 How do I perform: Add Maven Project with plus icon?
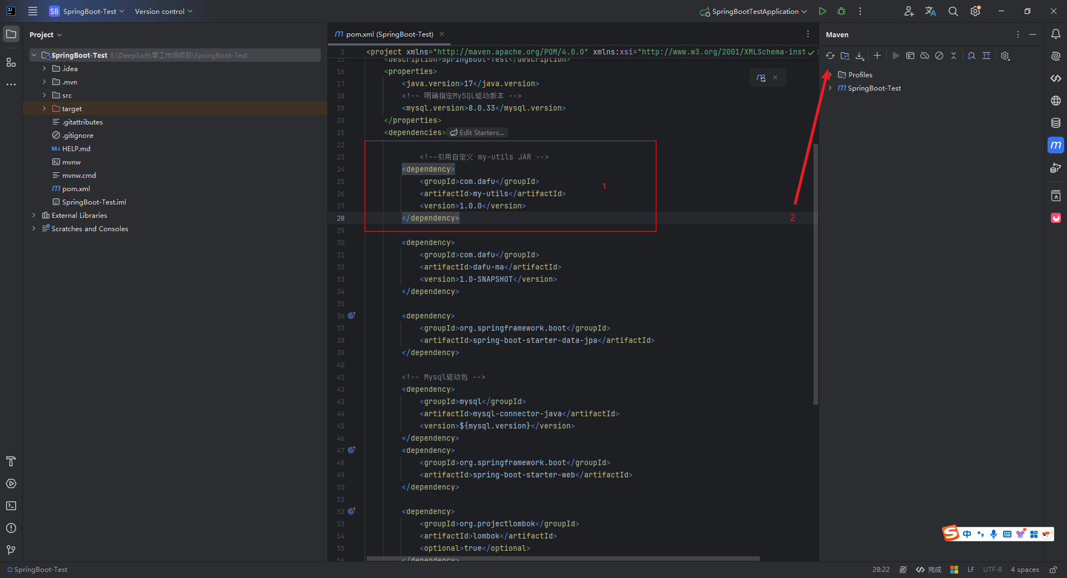point(877,56)
